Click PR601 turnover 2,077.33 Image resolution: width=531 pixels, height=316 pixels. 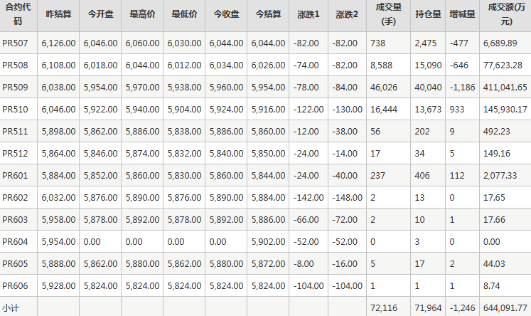[500, 176]
